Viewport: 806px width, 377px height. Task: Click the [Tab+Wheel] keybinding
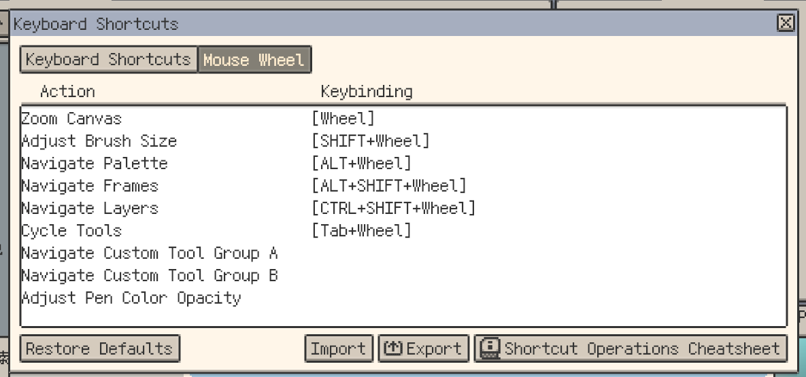(361, 231)
